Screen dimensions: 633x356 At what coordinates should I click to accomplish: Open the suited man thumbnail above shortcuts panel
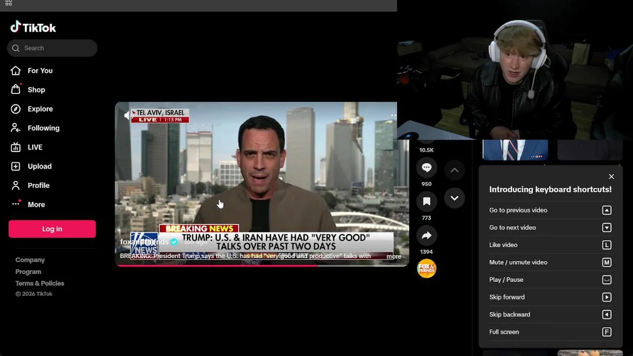tap(515, 150)
